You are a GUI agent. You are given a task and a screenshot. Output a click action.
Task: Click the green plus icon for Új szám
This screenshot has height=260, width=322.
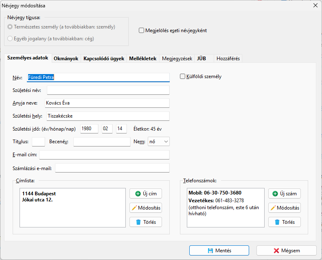(x=275, y=194)
